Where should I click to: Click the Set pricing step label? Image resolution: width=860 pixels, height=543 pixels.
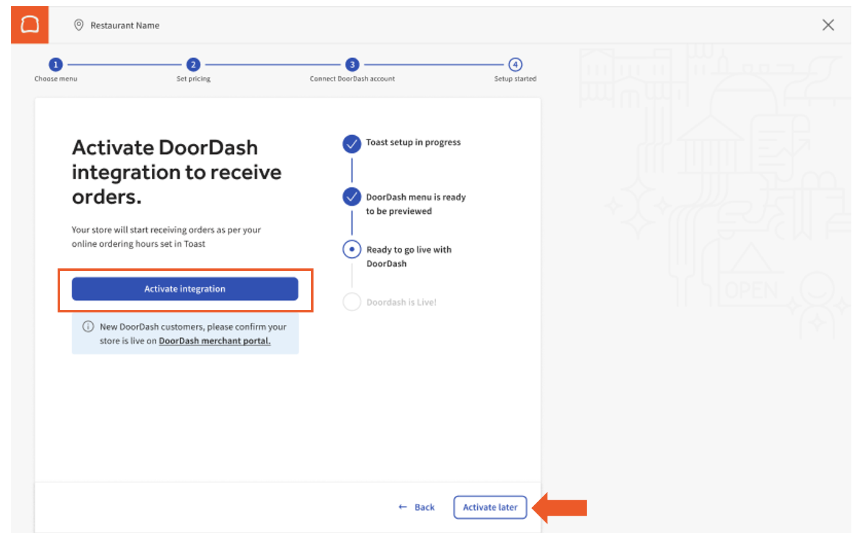click(x=193, y=79)
